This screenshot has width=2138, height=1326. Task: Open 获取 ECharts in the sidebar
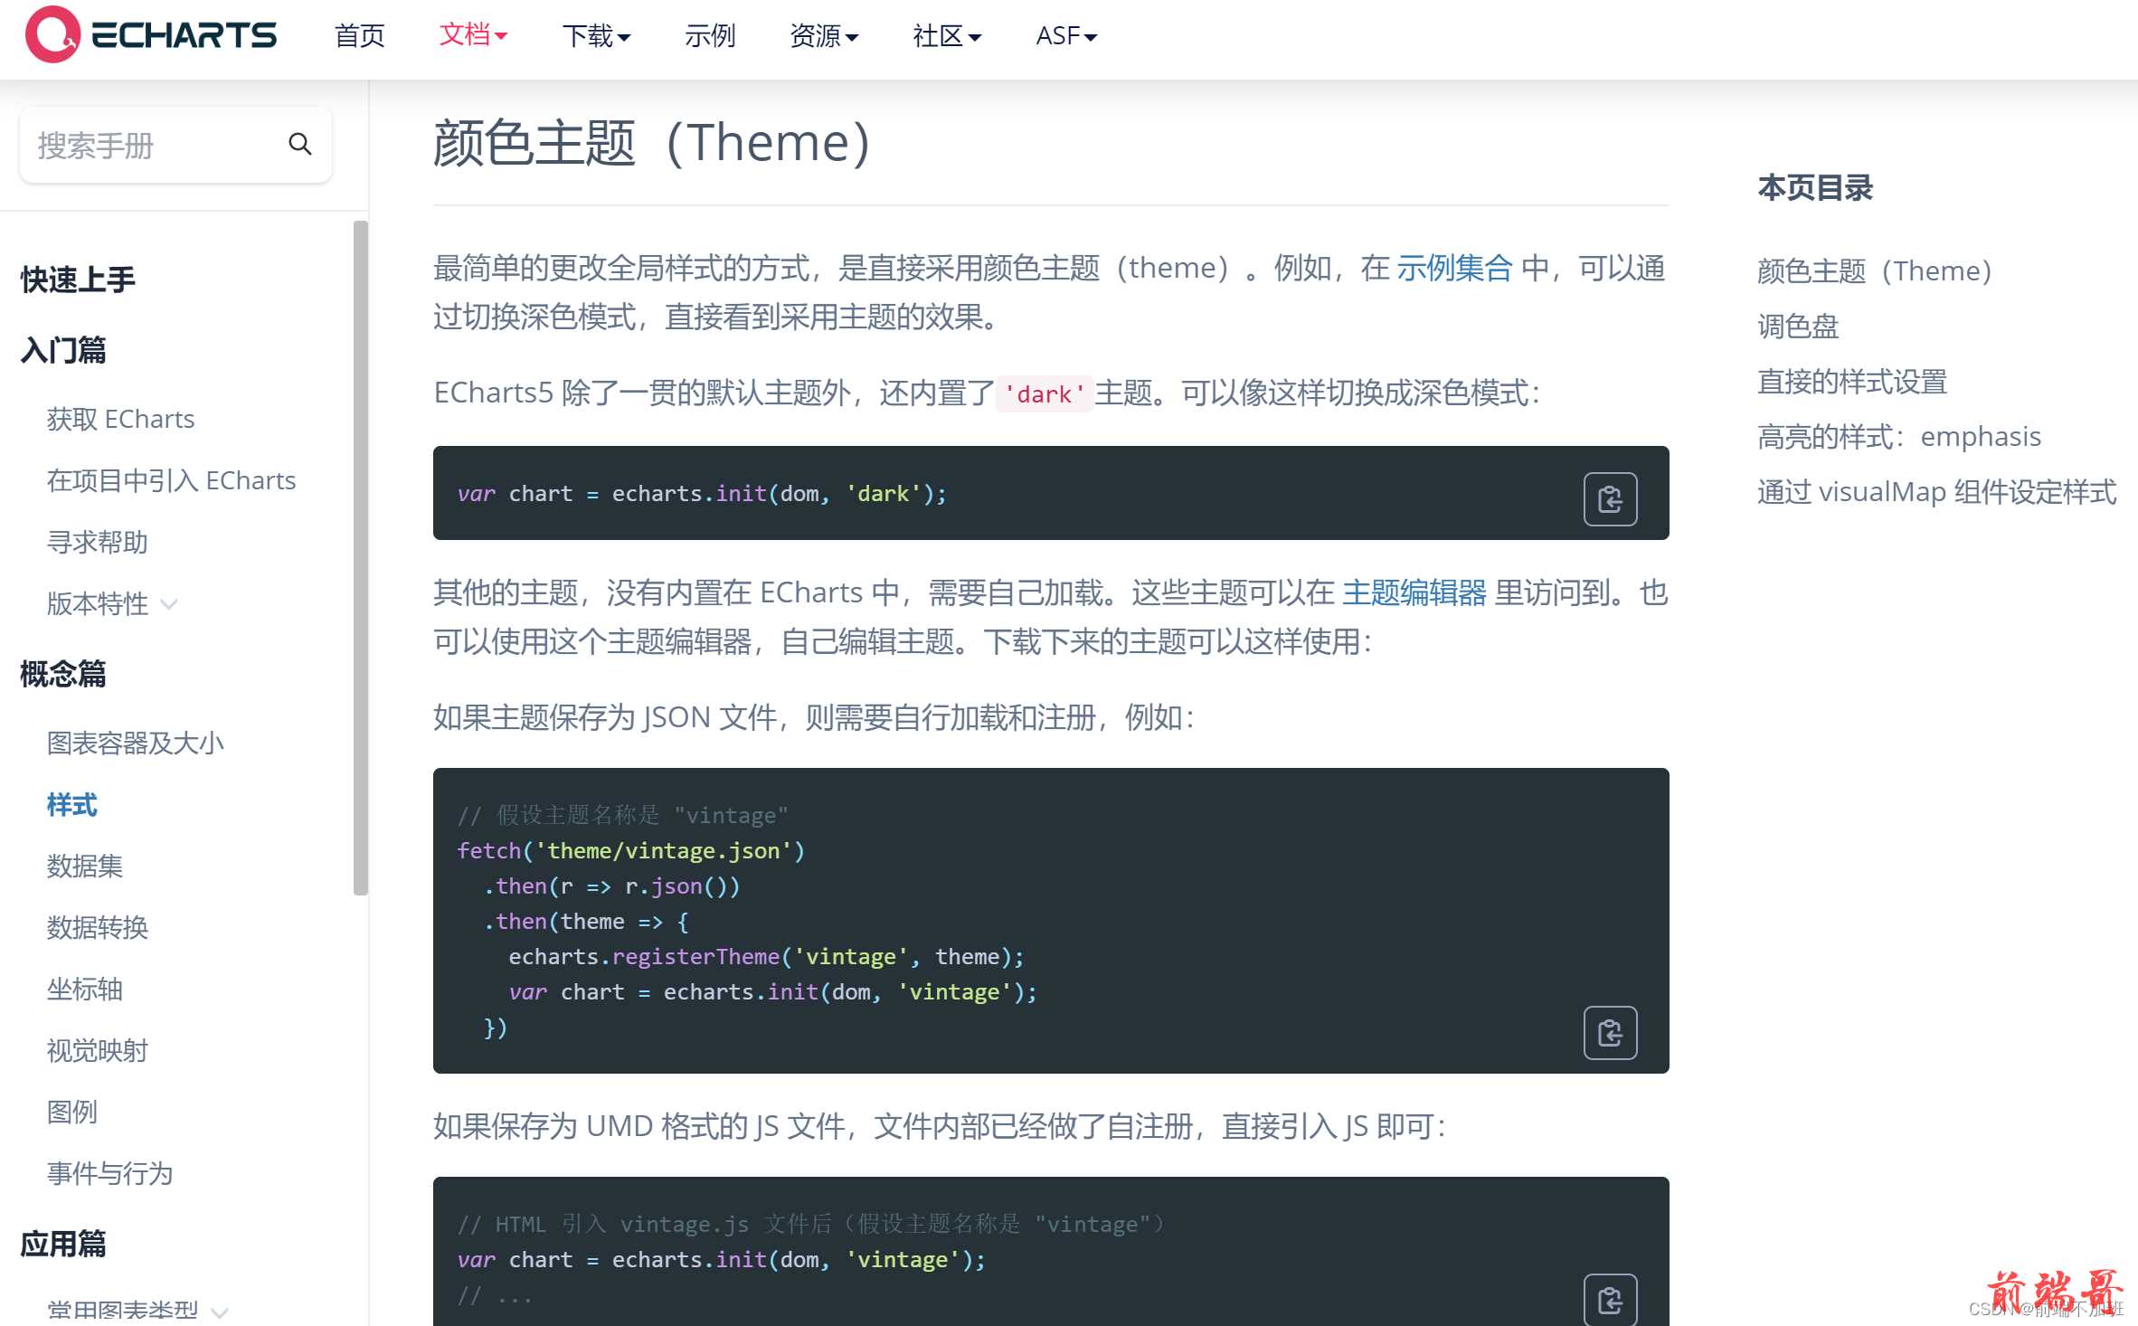(120, 419)
